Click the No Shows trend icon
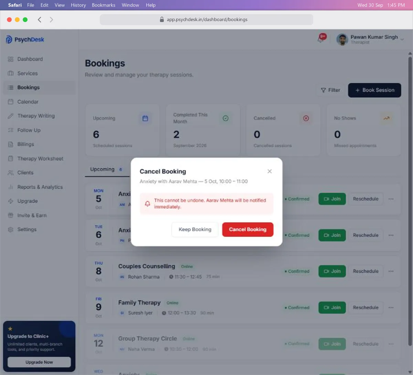The width and height of the screenshot is (413, 375). [386, 118]
